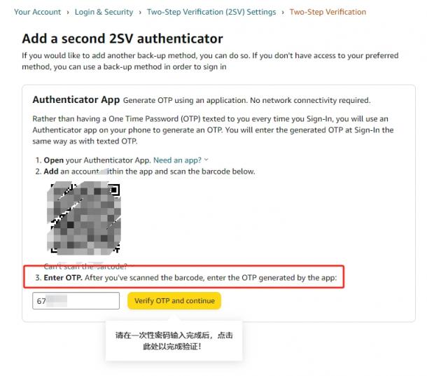Click the Need an app? link

(177, 160)
